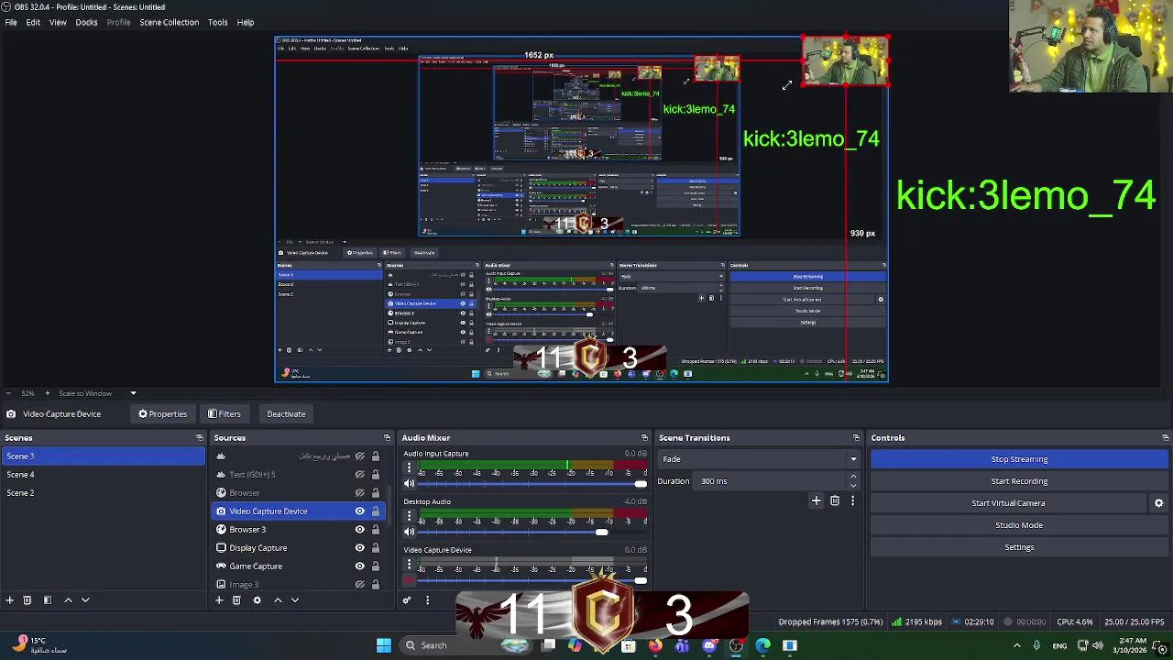The image size is (1173, 660).
Task: Open the Scale to Window dropdown
Action: pos(96,393)
